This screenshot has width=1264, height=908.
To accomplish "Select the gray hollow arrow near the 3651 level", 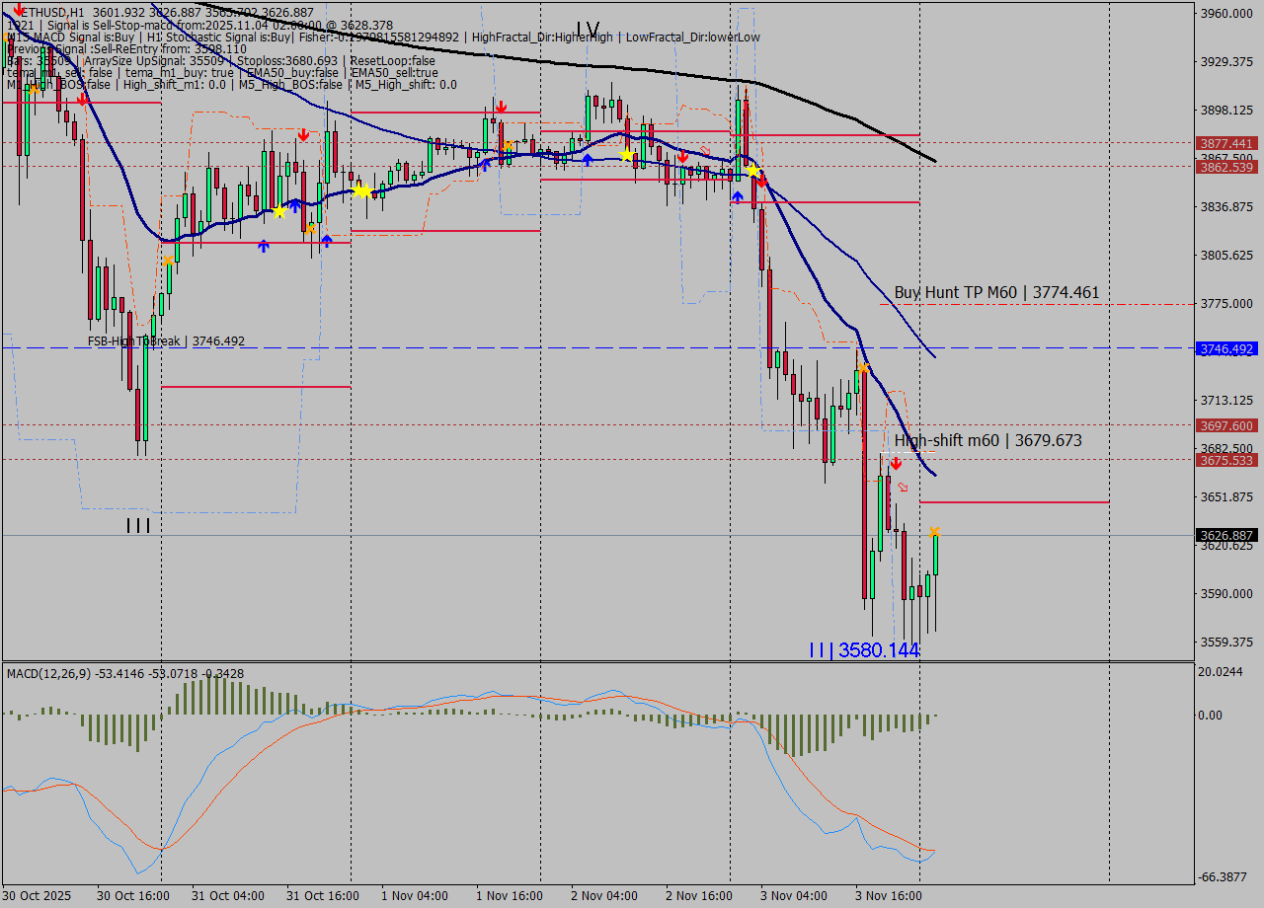I will (902, 485).
